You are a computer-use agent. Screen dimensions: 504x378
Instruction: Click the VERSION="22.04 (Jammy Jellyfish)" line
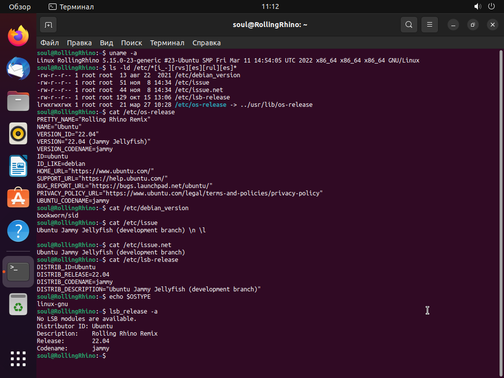pyautogui.click(x=94, y=141)
